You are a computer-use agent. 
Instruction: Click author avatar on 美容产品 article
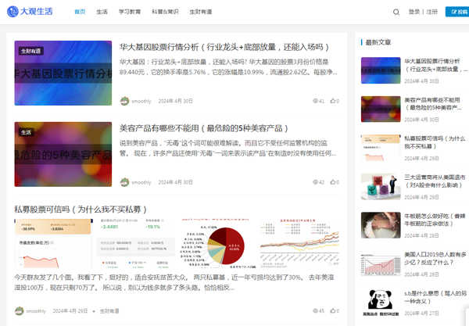[124, 182]
